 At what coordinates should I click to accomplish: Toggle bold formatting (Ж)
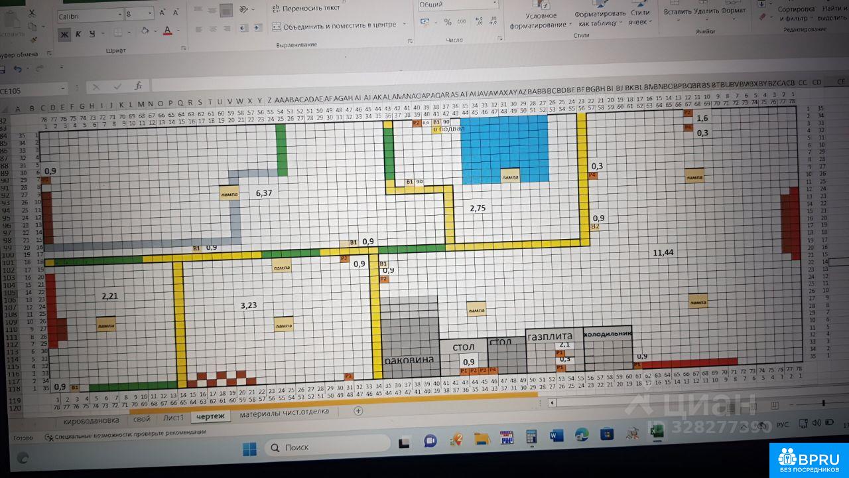click(x=64, y=35)
